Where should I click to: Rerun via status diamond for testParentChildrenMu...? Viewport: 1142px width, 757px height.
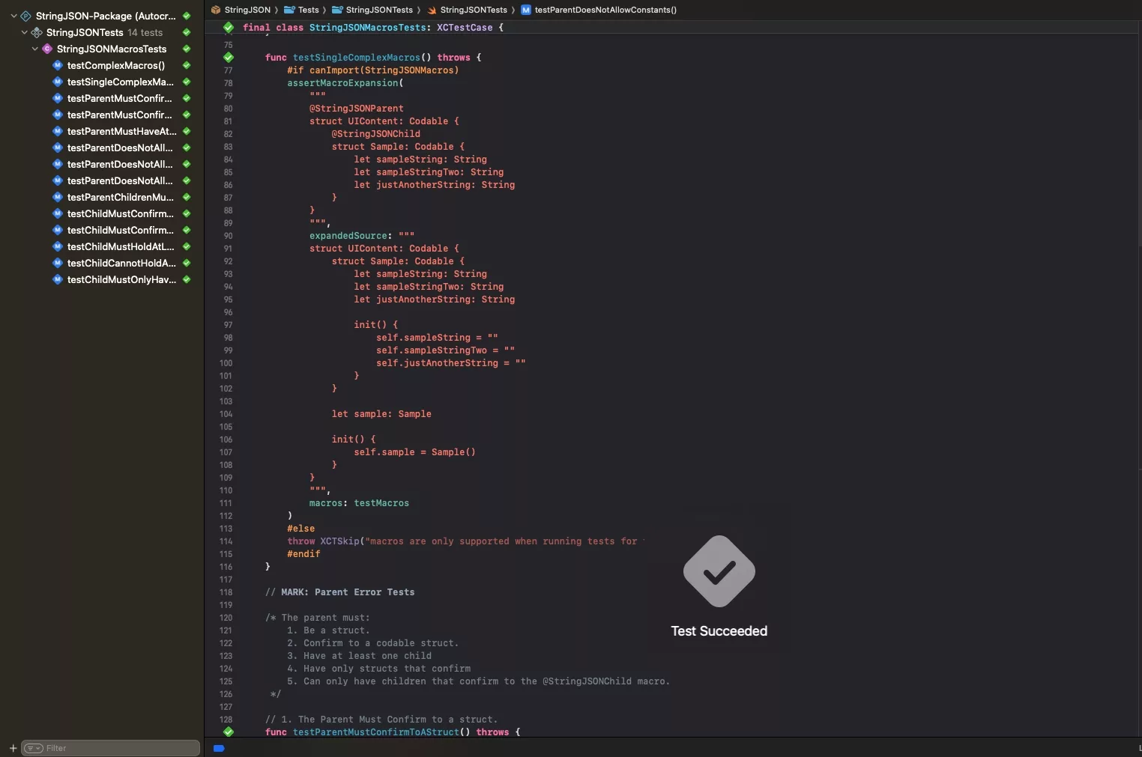point(187,197)
